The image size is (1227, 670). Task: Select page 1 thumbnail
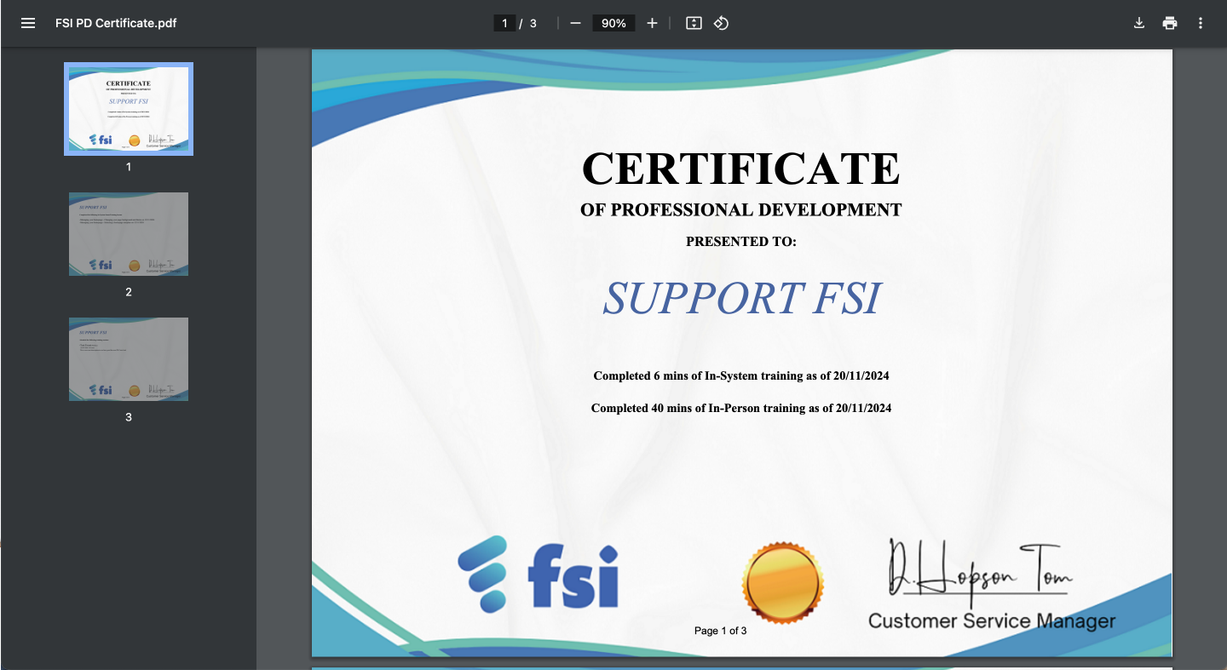[x=129, y=109]
